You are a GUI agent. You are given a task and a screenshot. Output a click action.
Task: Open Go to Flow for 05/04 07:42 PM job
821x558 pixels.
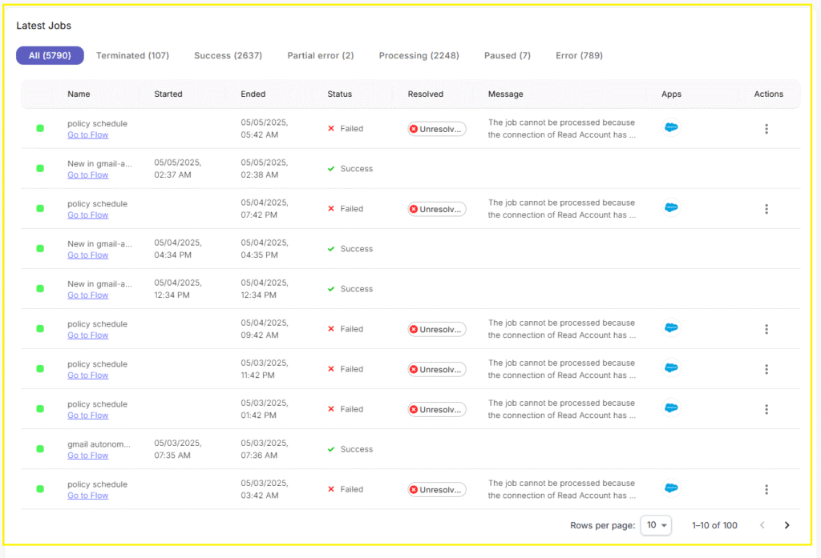coord(88,215)
